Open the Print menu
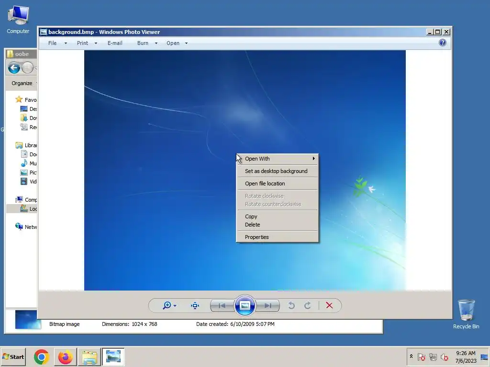Screen dimensions: 490x367 82,43
